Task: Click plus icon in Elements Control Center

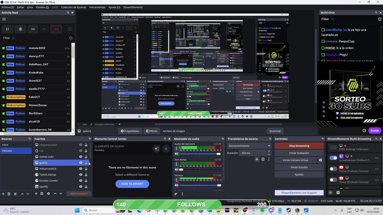Action: coord(166,148)
